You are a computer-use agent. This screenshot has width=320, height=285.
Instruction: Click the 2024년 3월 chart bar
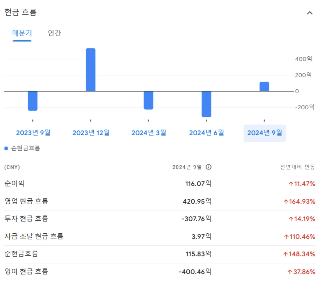(x=148, y=100)
